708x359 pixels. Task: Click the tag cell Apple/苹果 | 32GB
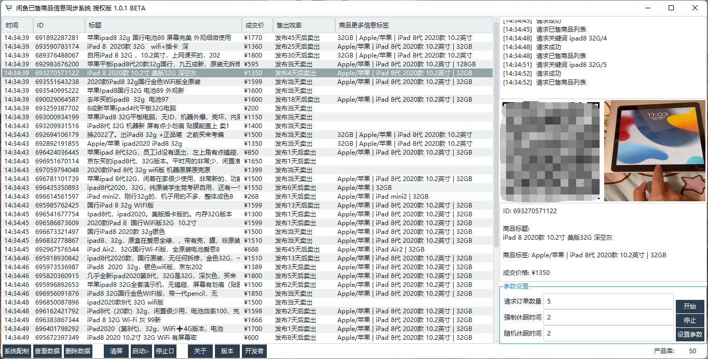(364, 187)
